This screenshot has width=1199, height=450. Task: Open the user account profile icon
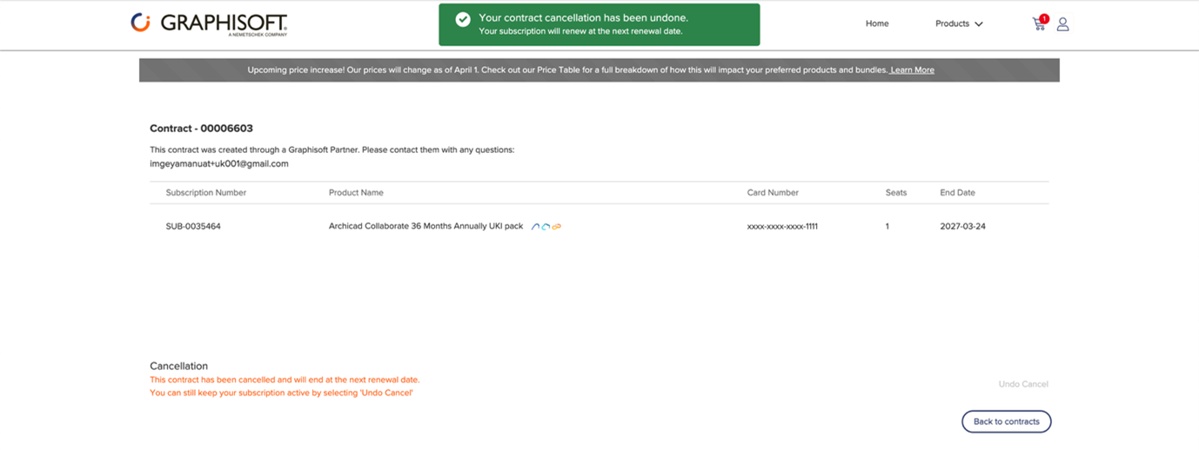1062,24
